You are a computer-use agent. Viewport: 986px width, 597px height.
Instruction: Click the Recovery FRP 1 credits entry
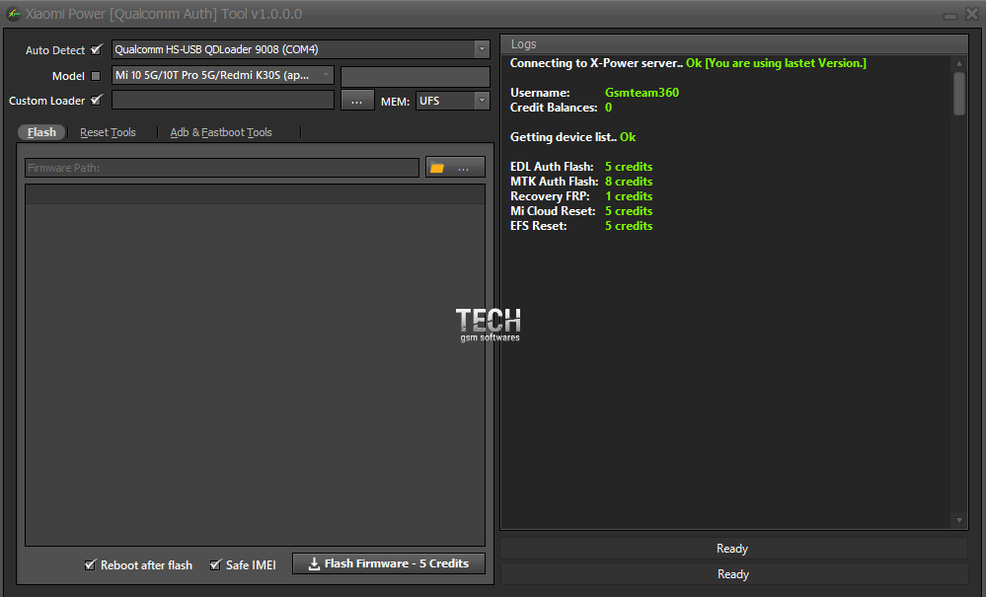[x=581, y=196]
